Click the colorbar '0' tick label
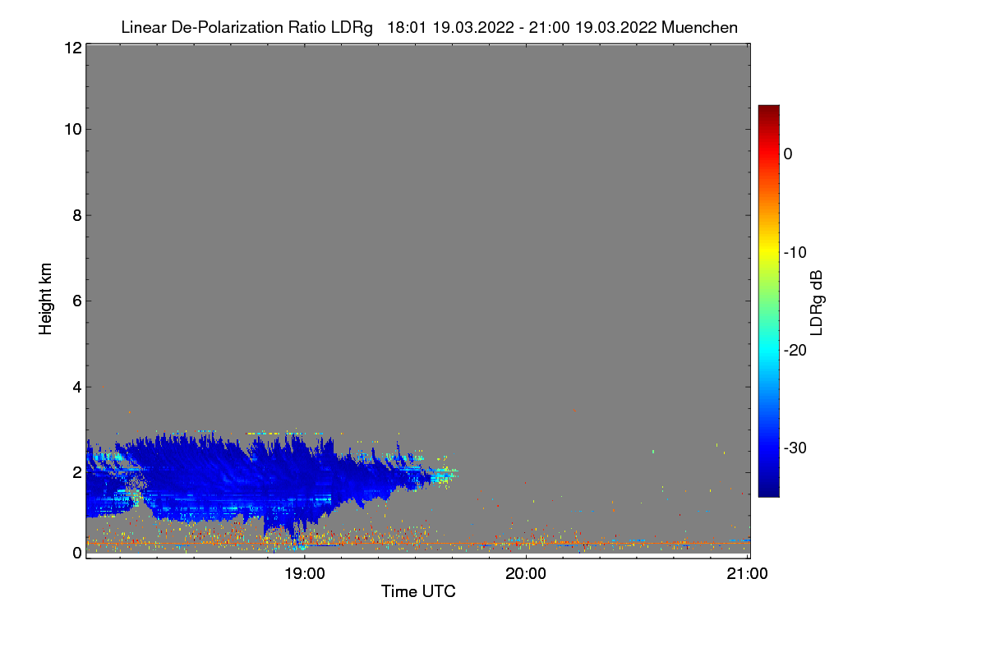This screenshot has height=657, width=986. (x=788, y=154)
